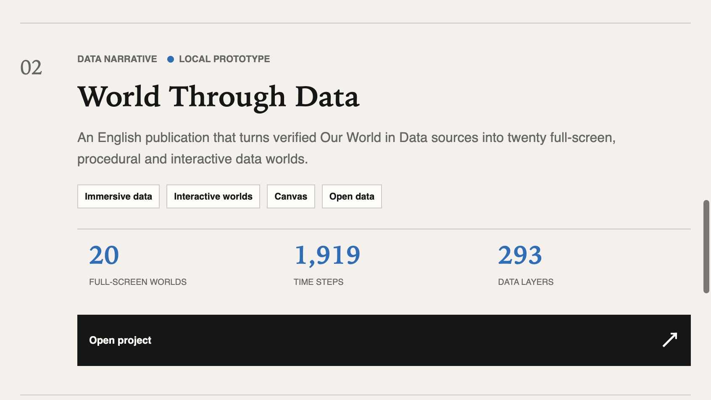
Task: Click the 1,919 time steps figure
Action: coord(327,255)
